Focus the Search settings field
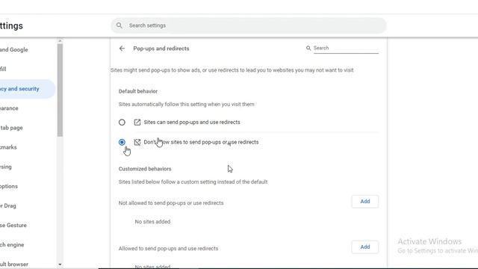Image resolution: width=478 pixels, height=269 pixels. click(249, 25)
